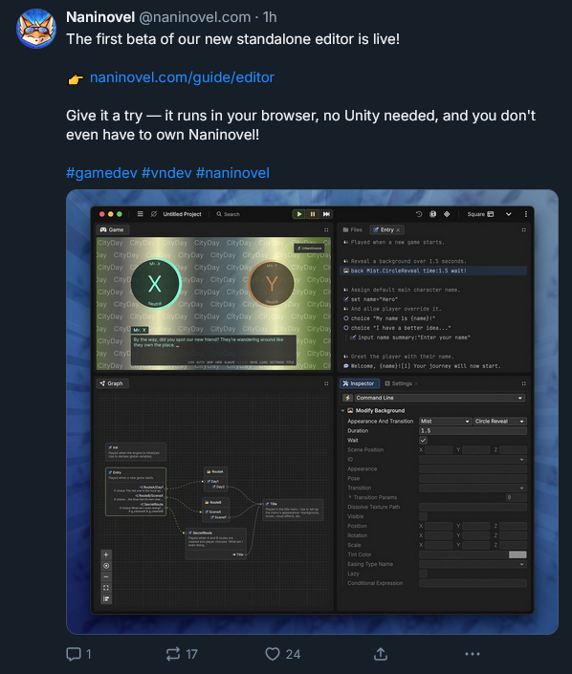Image resolution: width=572 pixels, height=674 pixels.
Task: Select the Game panel tab
Action: coord(112,230)
